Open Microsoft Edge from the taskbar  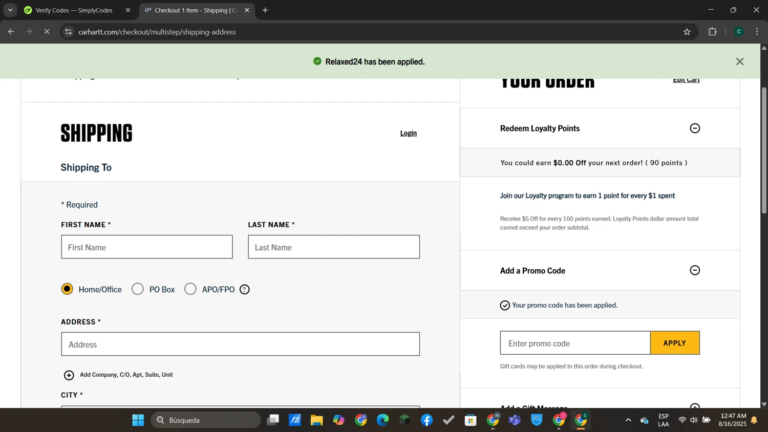point(383,420)
